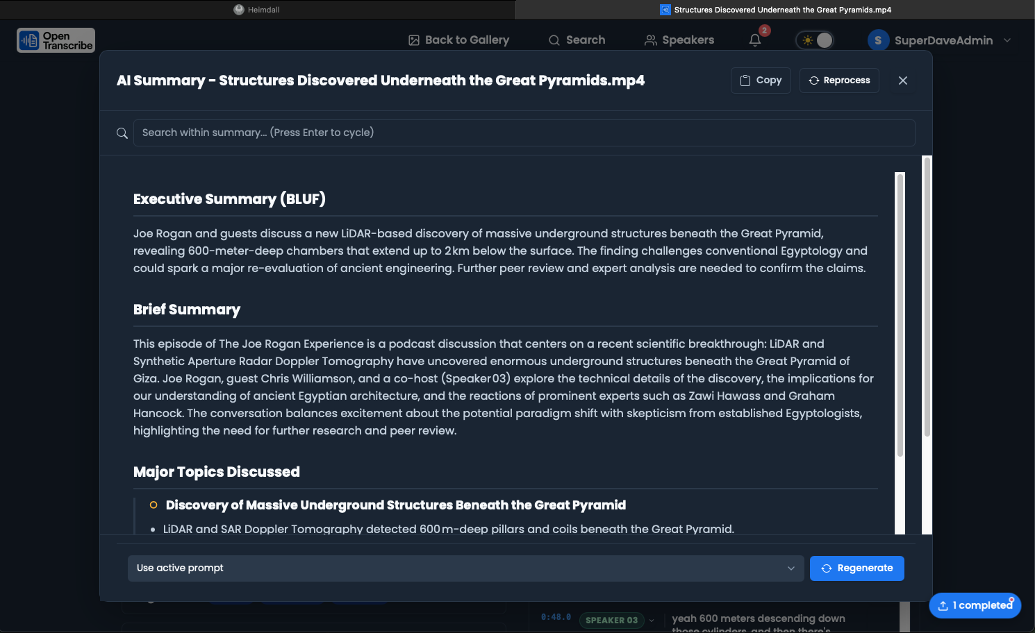Close the AI Summary dialog
1035x633 pixels.
point(903,81)
